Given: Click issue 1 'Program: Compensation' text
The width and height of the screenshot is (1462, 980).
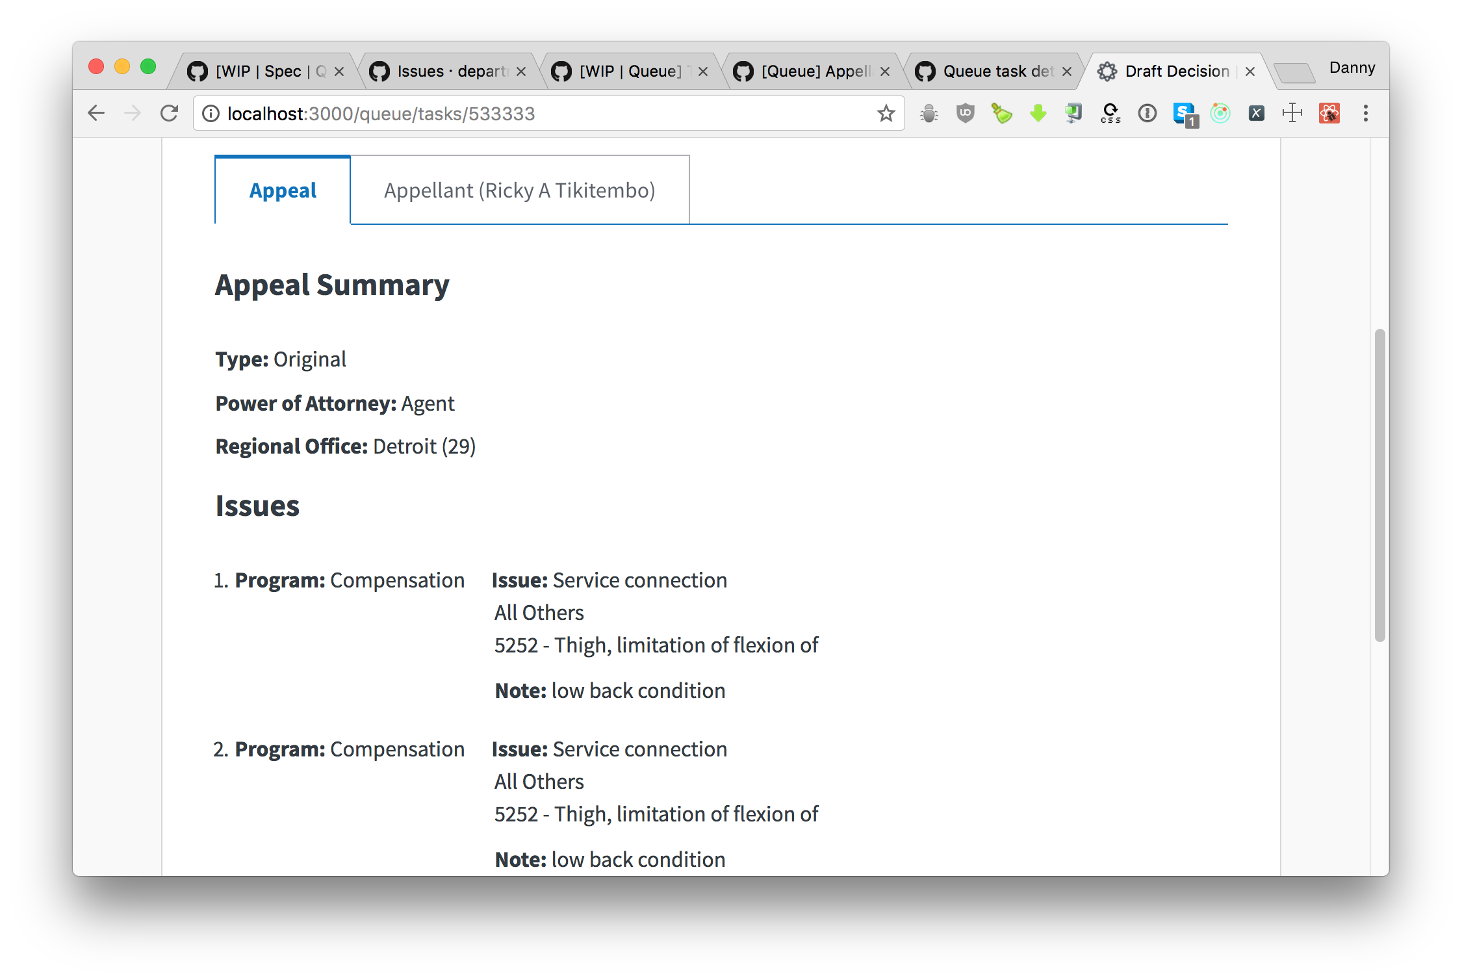Looking at the screenshot, I should [x=350, y=580].
